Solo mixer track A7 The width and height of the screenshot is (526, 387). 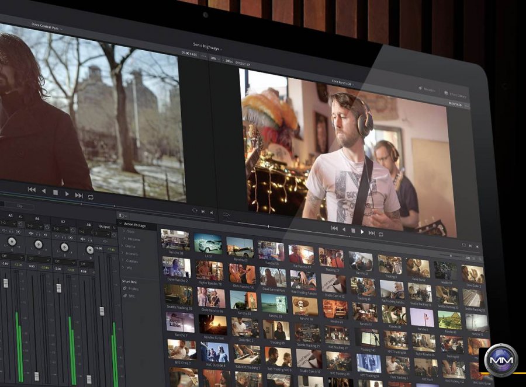64,236
